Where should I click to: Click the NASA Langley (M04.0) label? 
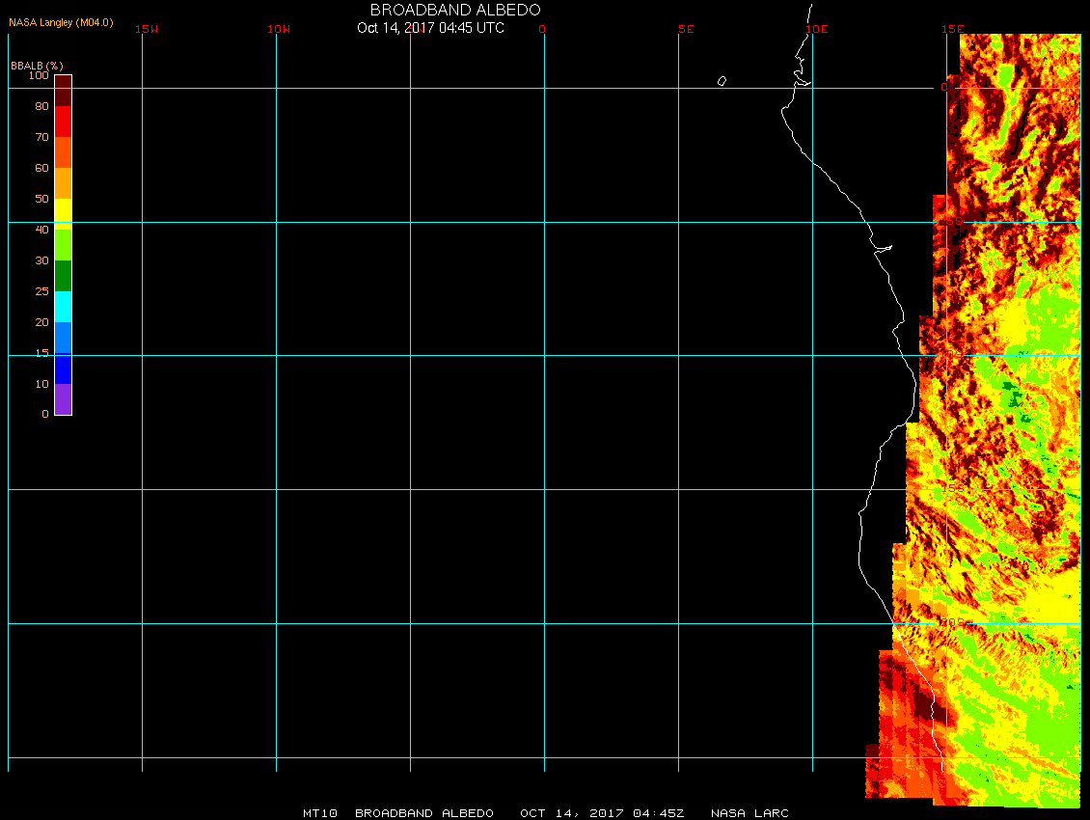pos(61,22)
